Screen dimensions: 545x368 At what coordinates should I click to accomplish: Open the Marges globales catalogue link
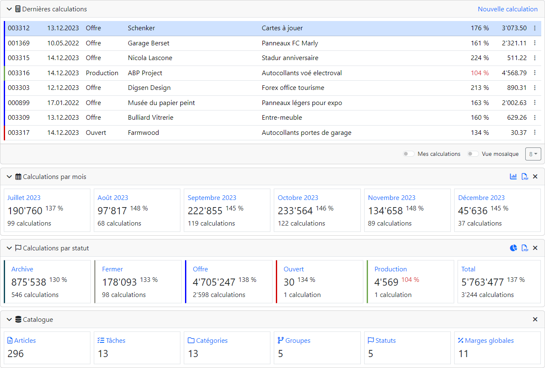(x=486, y=340)
